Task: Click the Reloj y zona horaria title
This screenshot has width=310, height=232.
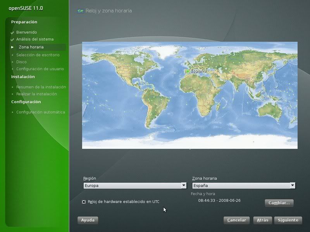Action: click(x=108, y=11)
